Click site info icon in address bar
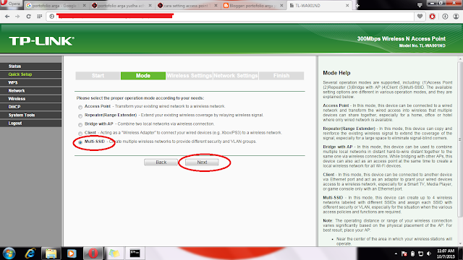Image resolution: width=463 pixels, height=260 pixels. click(51, 17)
